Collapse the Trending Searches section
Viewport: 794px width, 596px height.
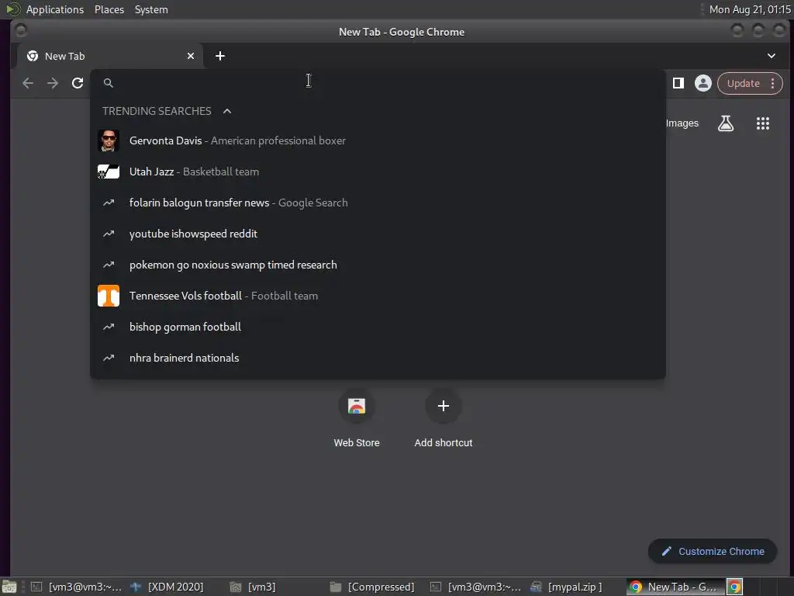(x=227, y=111)
